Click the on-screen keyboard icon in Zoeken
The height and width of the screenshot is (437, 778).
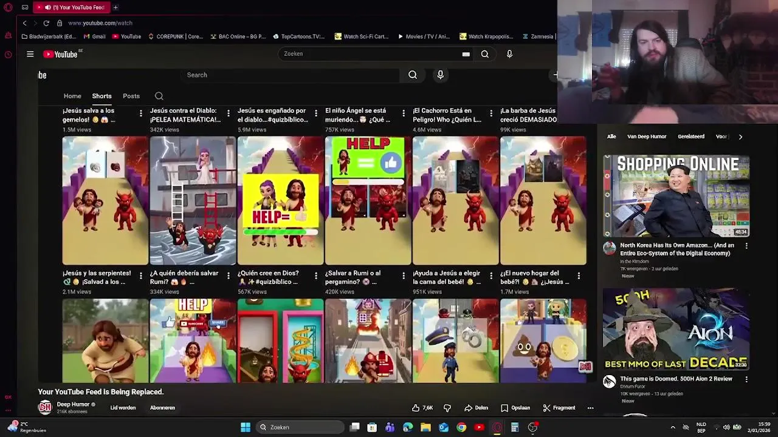466,54
